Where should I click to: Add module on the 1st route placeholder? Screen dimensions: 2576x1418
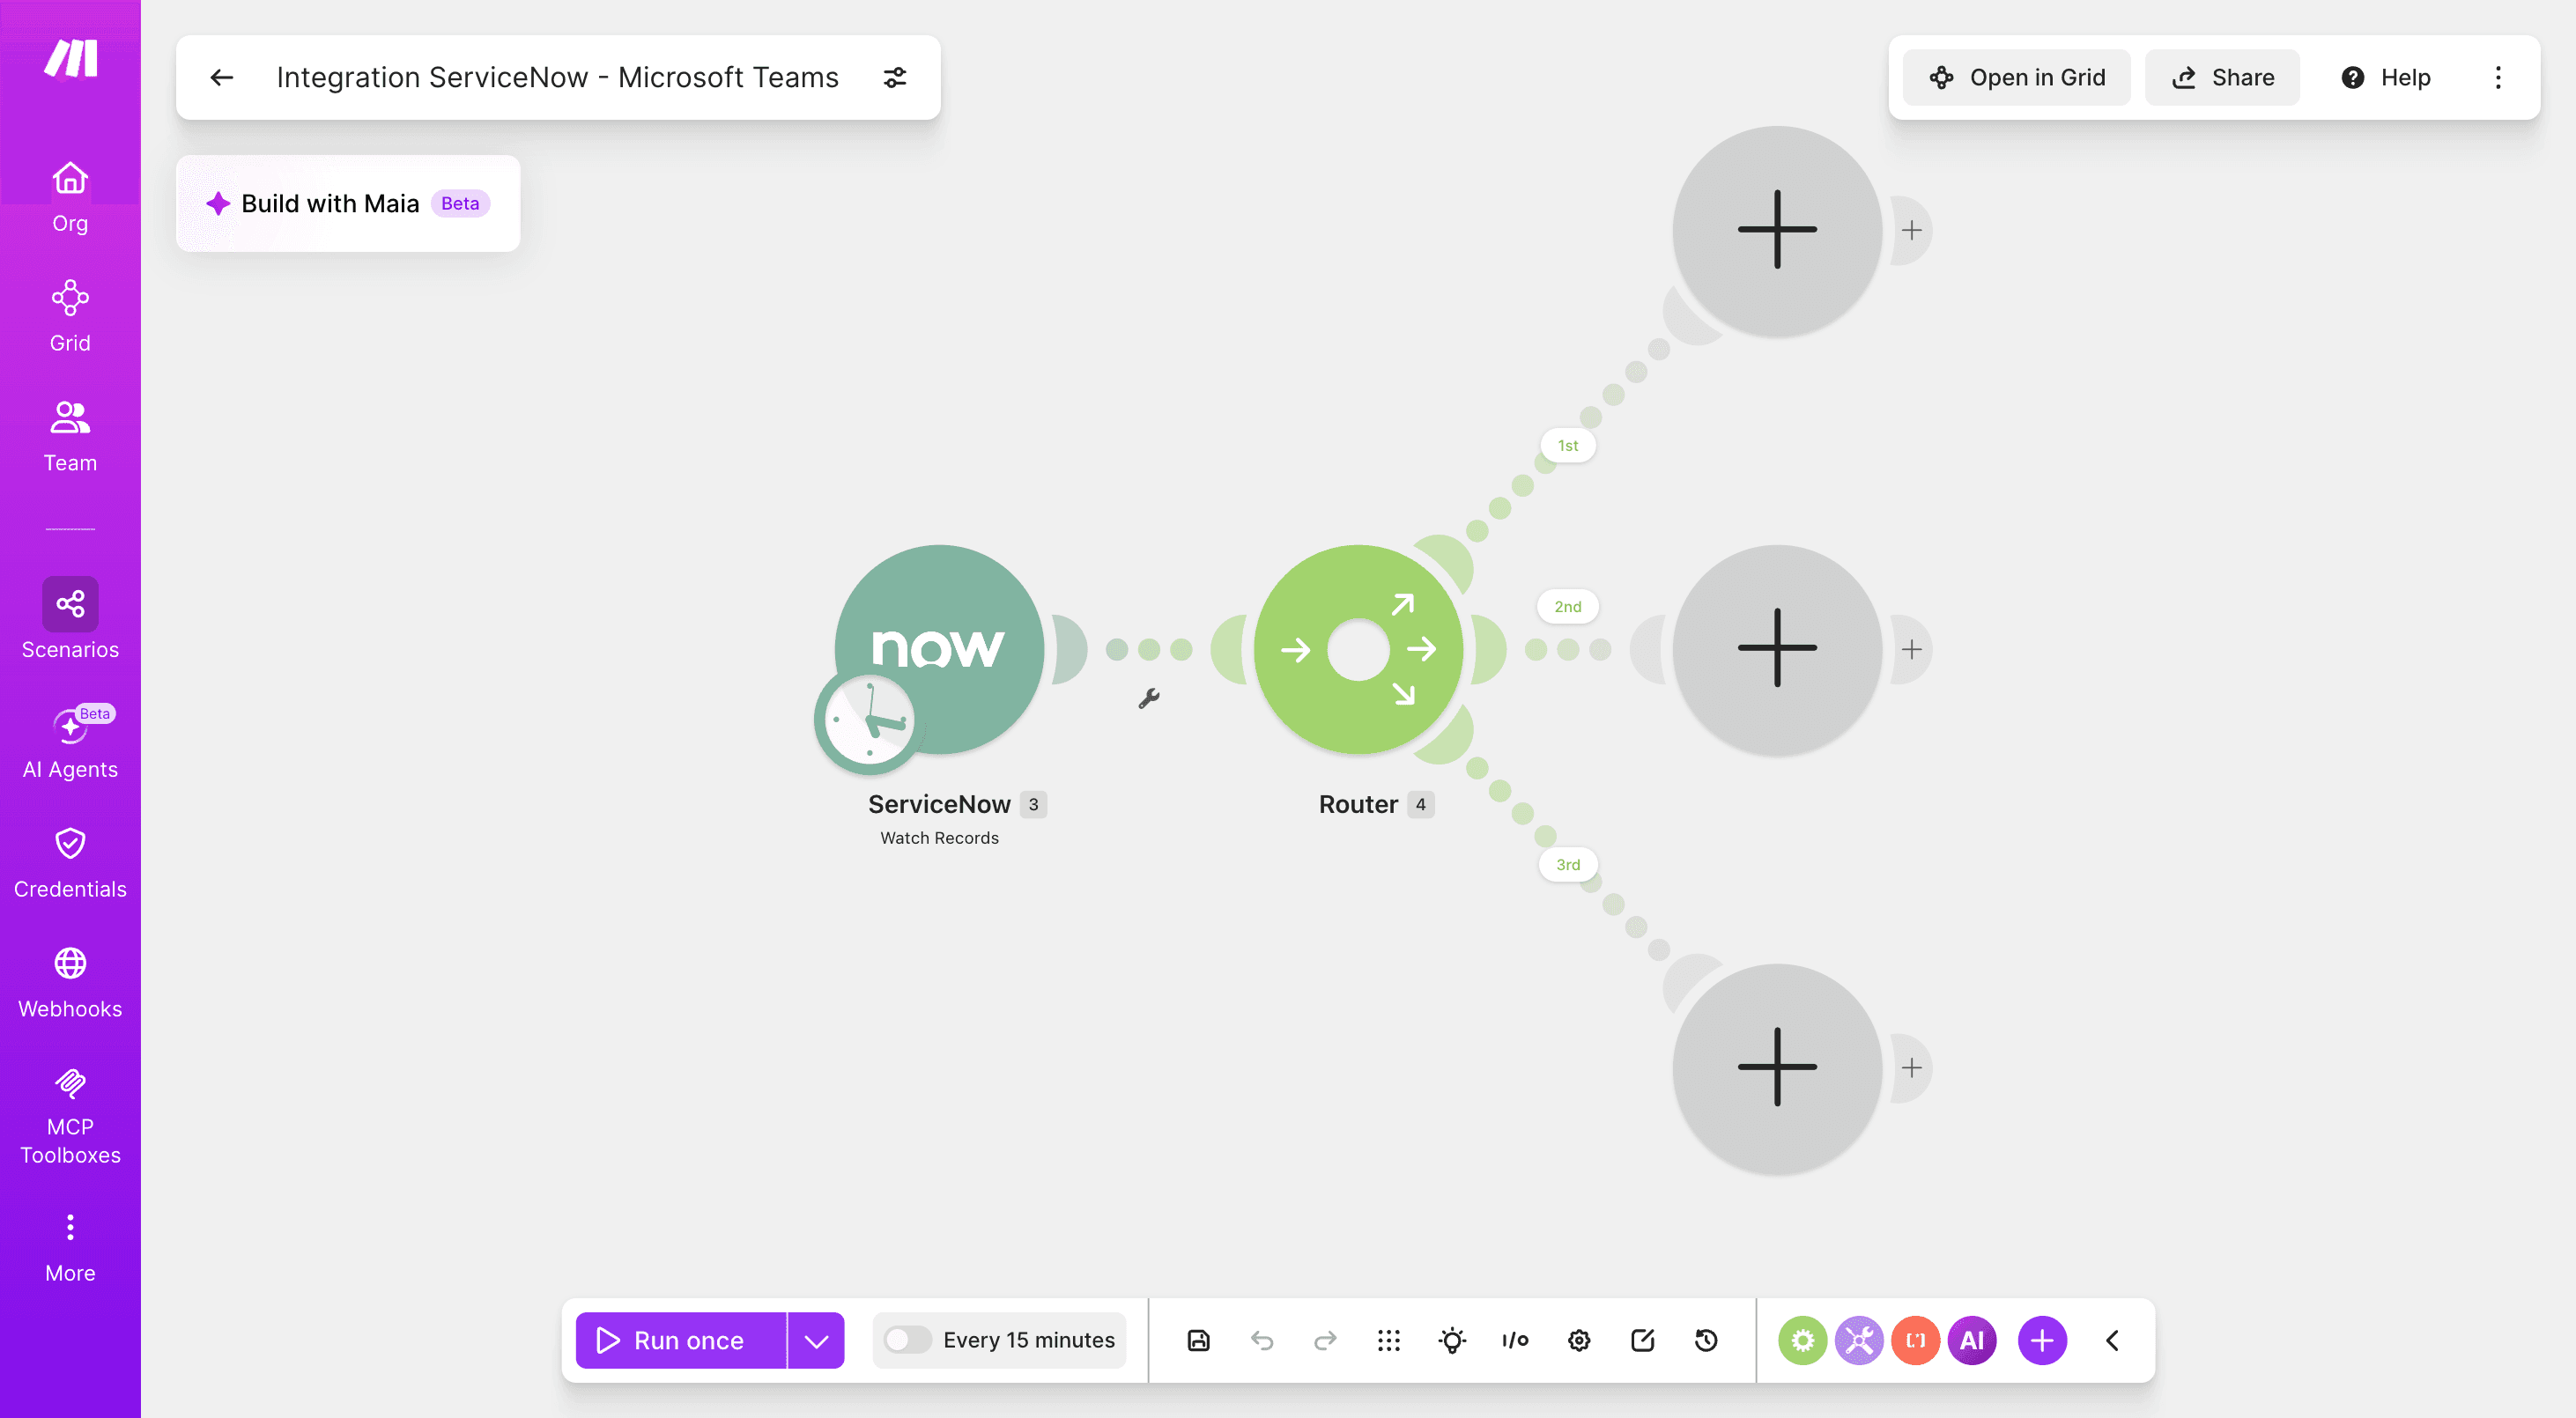pyautogui.click(x=1777, y=230)
